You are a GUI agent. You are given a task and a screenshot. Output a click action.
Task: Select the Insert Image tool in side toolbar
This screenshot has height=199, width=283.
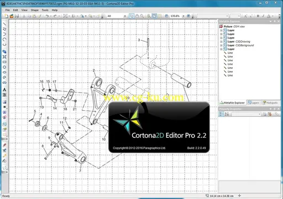[x=4, y=102]
